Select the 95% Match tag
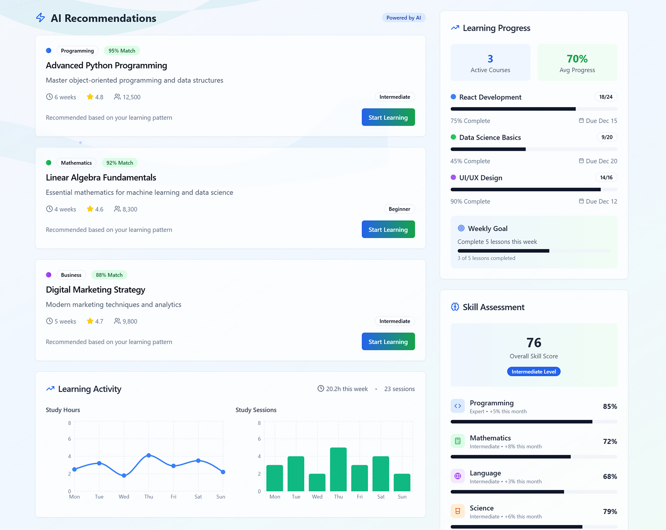 click(122, 51)
